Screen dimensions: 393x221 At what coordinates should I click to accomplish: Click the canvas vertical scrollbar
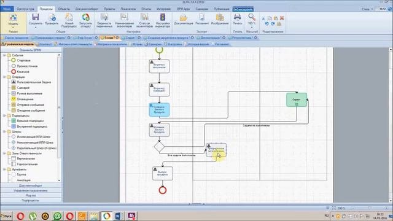point(391,125)
